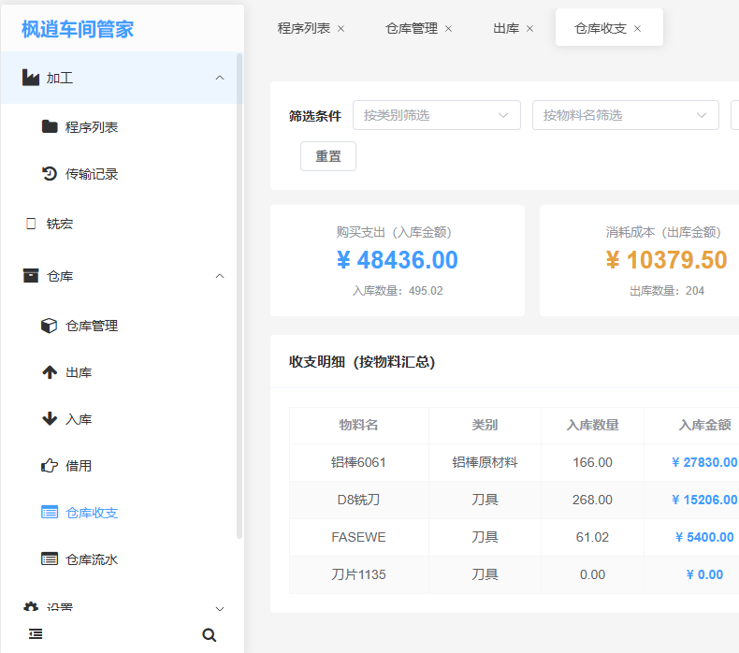
Task: Click the 出库数量：204 summary text
Action: [x=666, y=290]
